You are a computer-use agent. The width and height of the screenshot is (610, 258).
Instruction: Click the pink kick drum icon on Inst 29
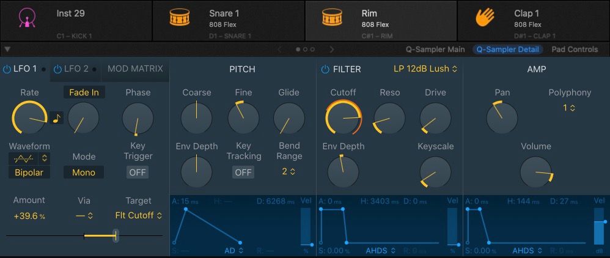(26, 19)
